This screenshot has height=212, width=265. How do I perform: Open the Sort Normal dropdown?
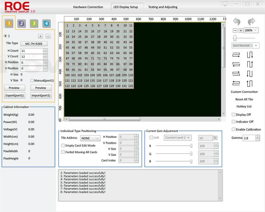[245, 45]
